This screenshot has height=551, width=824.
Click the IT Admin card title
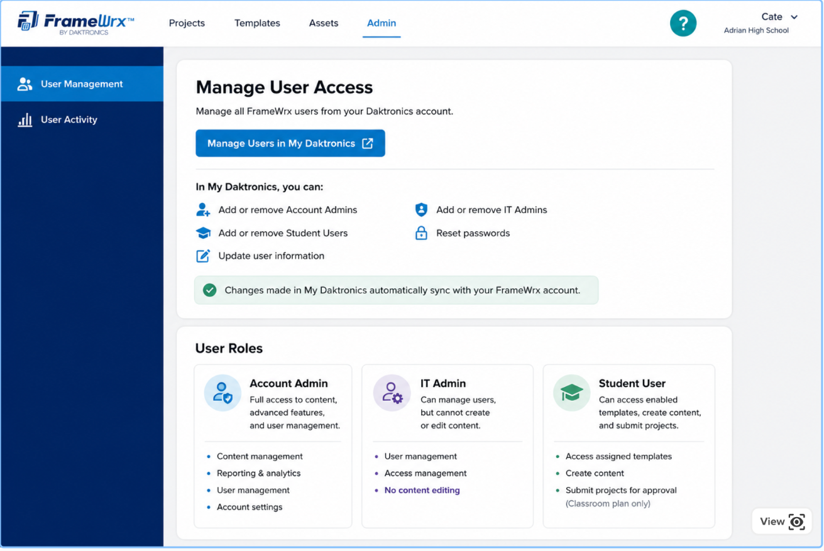443,383
